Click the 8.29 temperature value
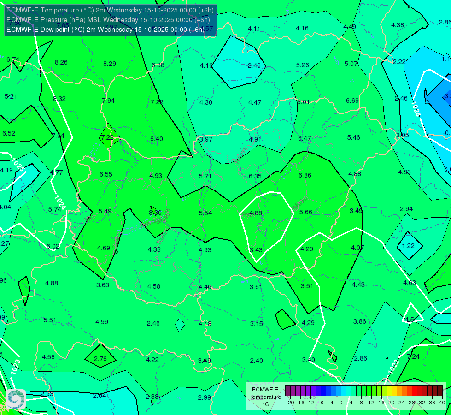Image resolution: width=451 pixels, height=415 pixels. [x=110, y=64]
